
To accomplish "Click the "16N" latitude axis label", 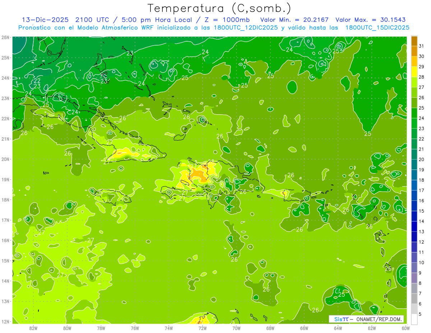I will (x=5, y=240).
